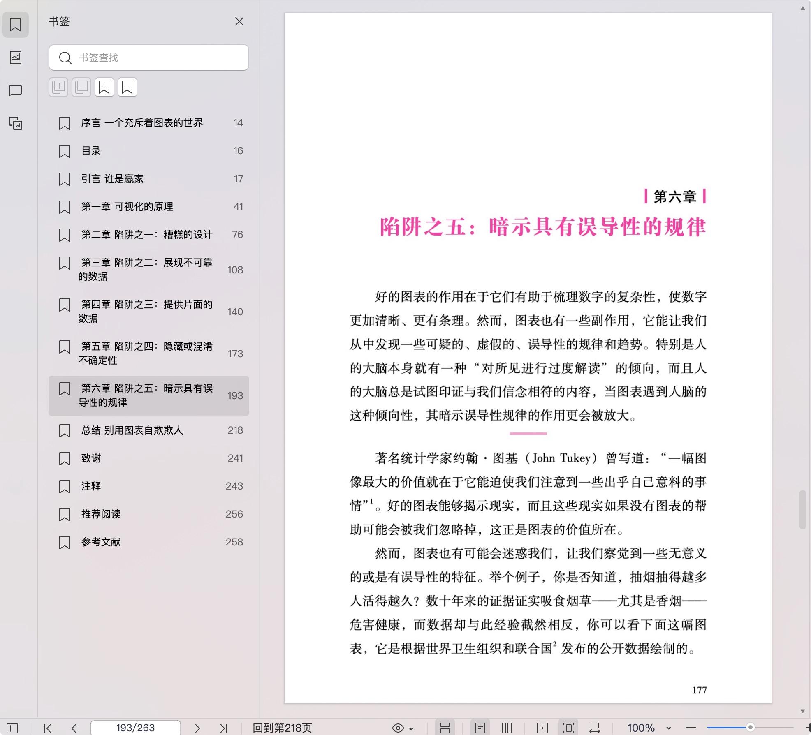Open bookmark 总结 别用图表自欺欺人
This screenshot has height=735, width=811.
pos(149,430)
